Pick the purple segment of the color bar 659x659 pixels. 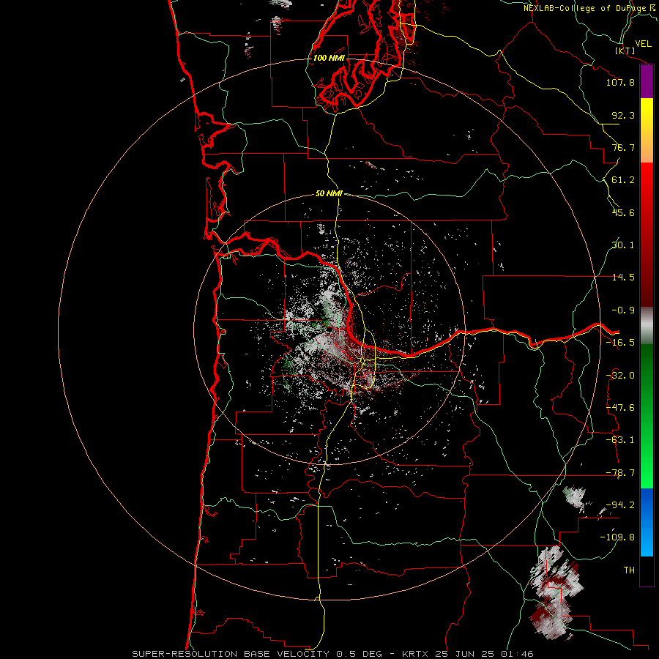tap(647, 82)
